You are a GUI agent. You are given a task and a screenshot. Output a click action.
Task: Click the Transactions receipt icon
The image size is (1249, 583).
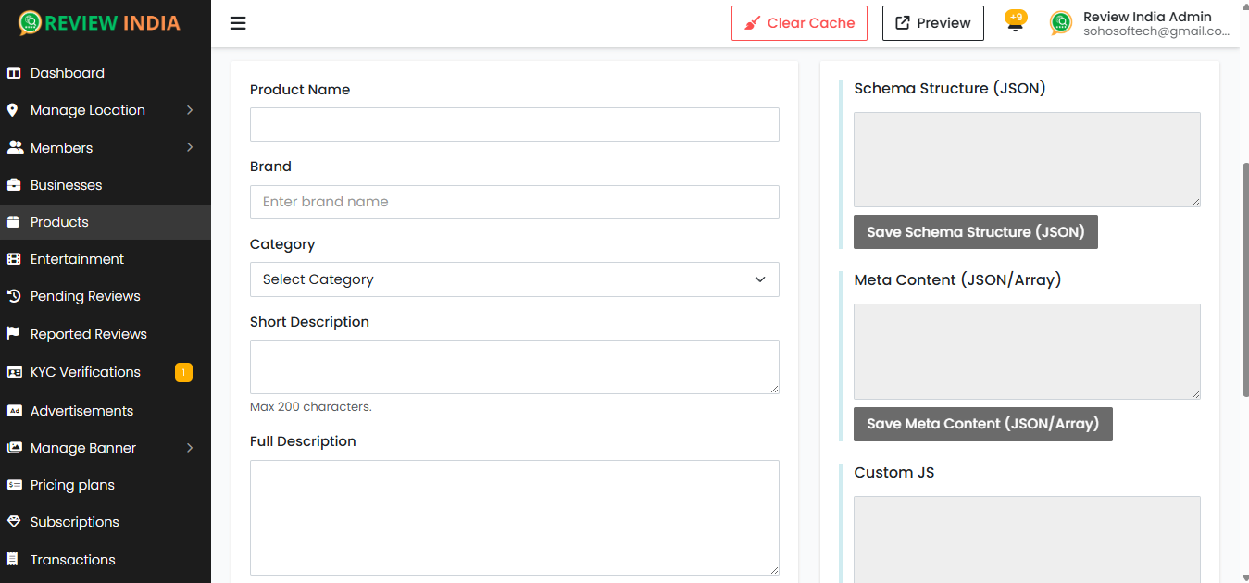point(13,560)
